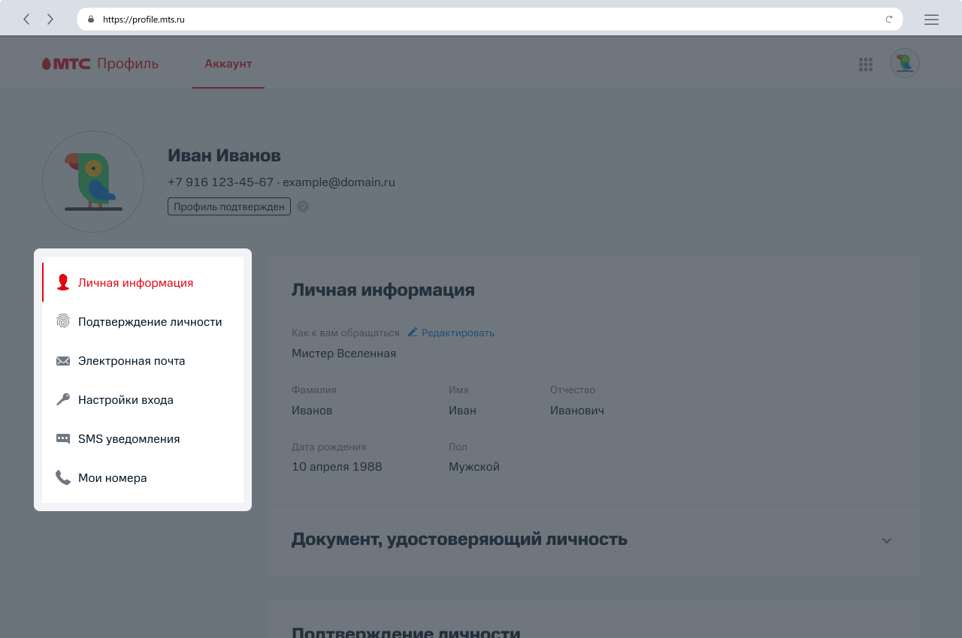Click the Личная информация section heading
The height and width of the screenshot is (638, 962).
pyautogui.click(x=383, y=290)
